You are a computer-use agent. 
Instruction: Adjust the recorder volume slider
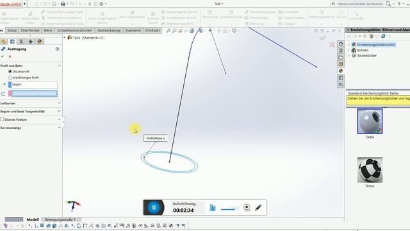230,209
